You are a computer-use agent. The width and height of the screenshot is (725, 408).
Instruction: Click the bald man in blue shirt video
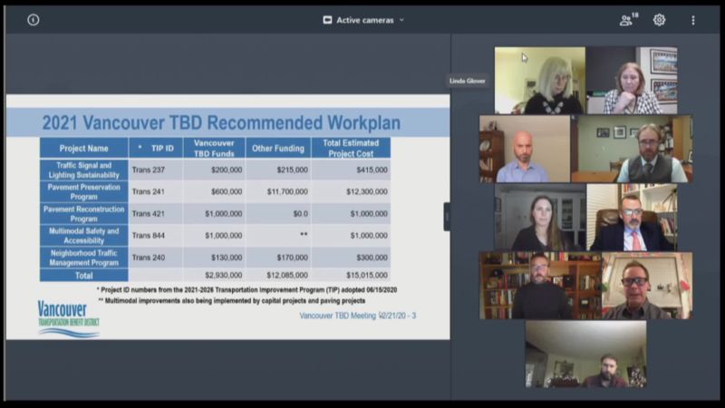(x=525, y=149)
